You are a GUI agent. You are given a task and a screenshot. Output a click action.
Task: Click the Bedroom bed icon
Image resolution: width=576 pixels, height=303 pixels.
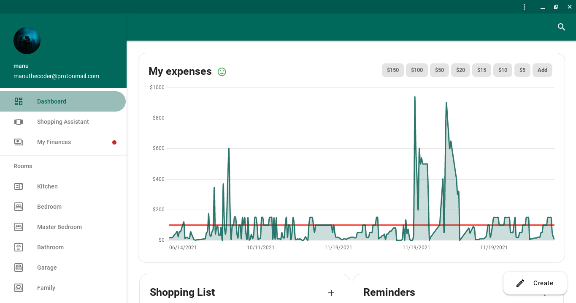[19, 207]
